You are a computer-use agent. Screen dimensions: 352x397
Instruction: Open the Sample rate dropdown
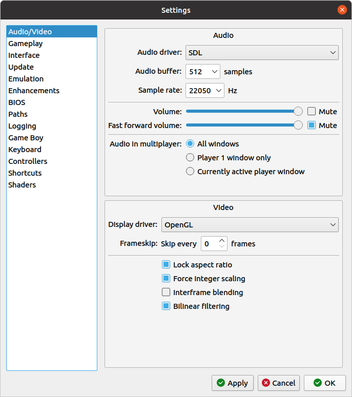204,91
